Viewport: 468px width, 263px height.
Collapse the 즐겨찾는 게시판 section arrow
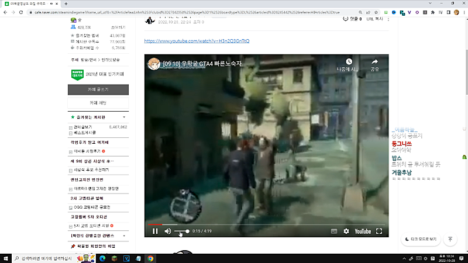coord(124,117)
